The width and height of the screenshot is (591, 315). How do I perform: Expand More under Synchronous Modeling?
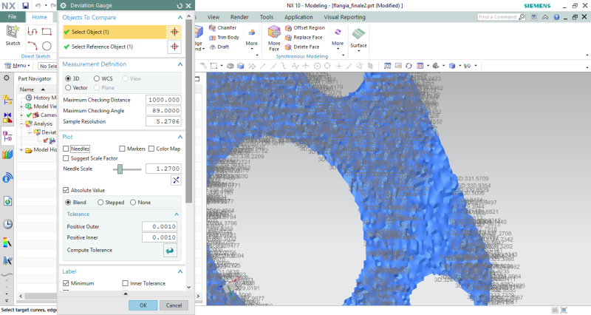point(338,38)
